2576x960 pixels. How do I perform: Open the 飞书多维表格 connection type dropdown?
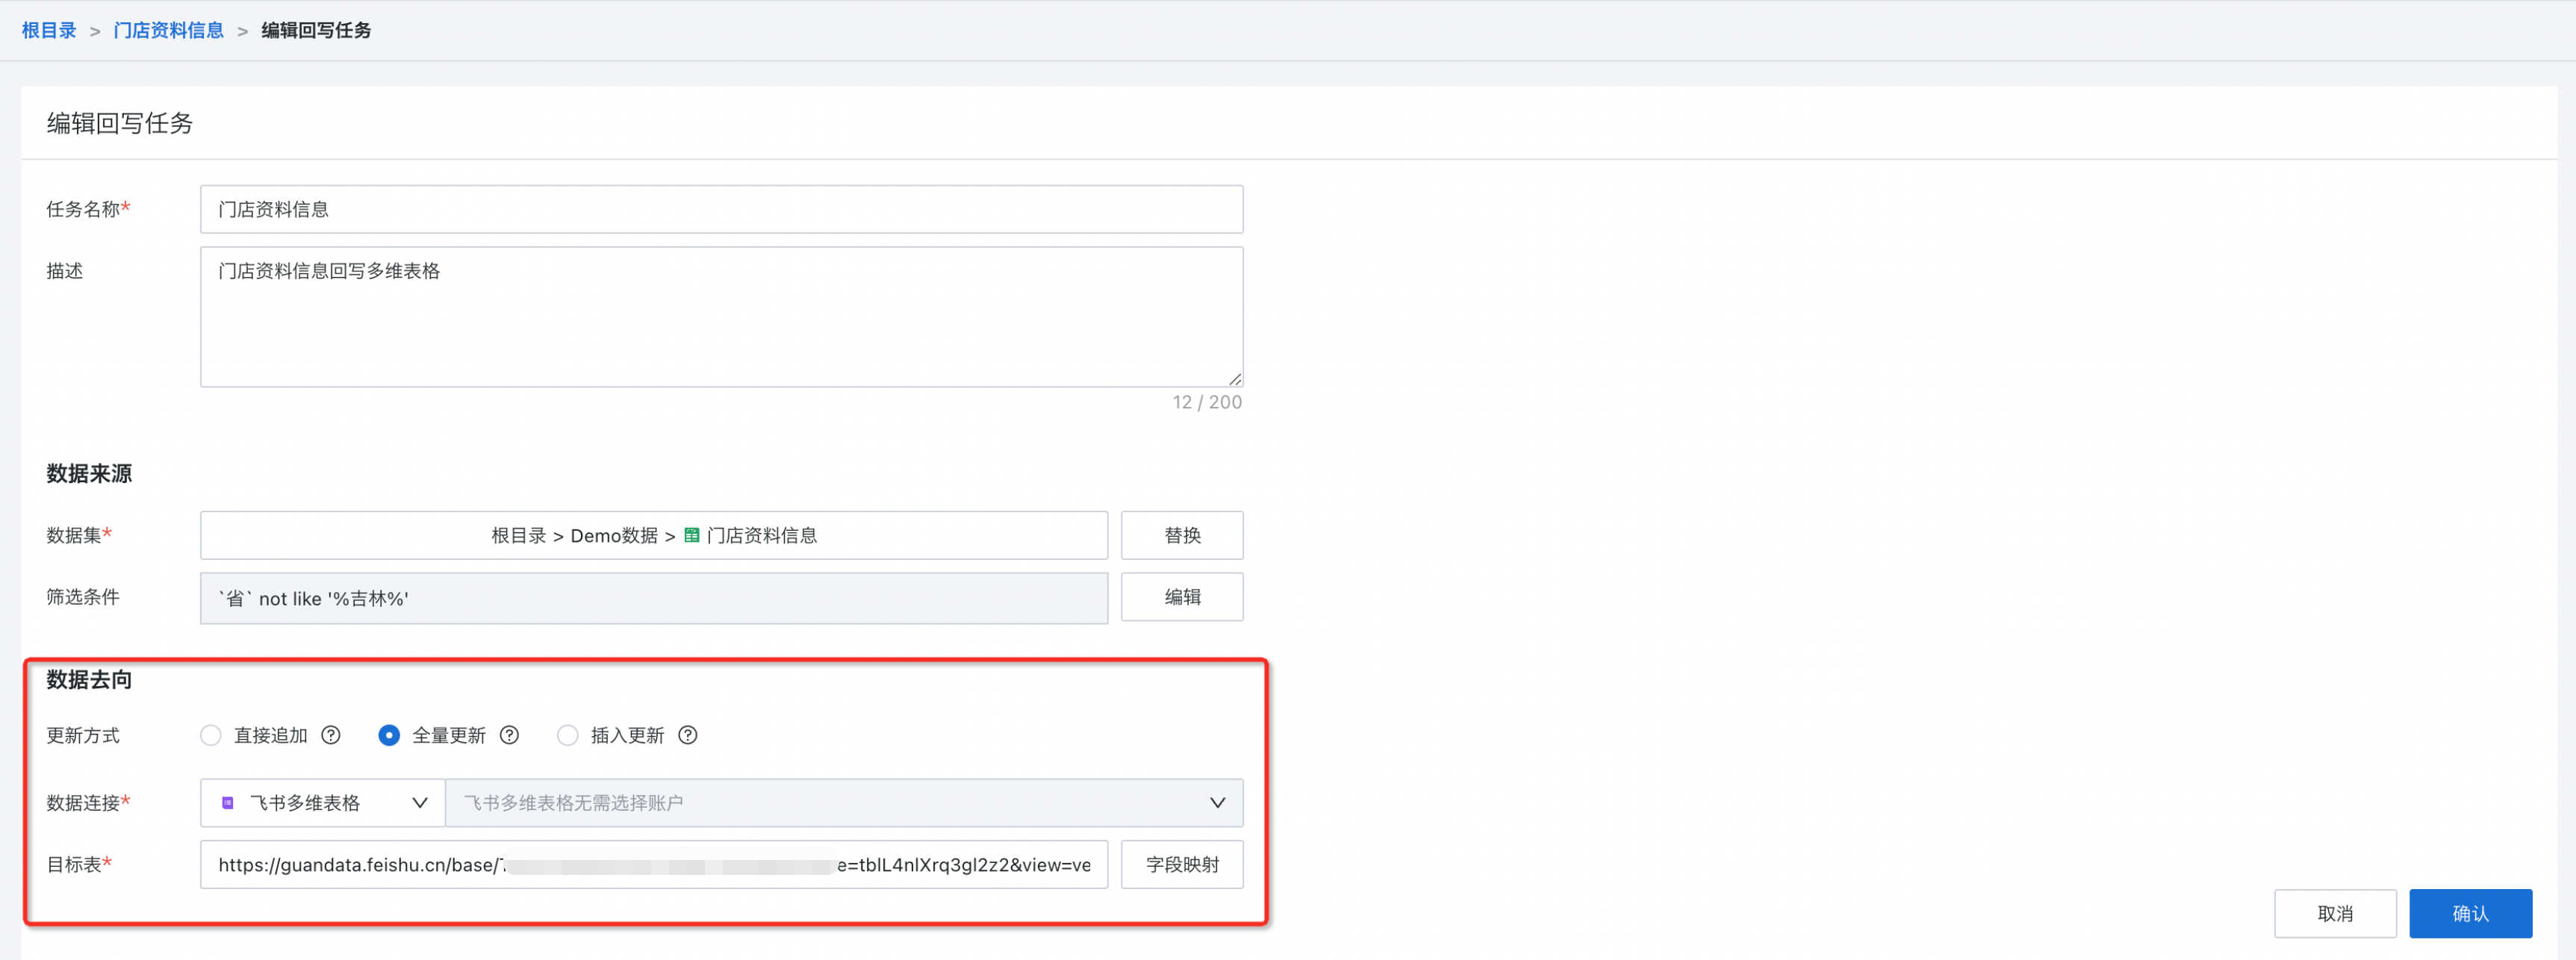(322, 803)
